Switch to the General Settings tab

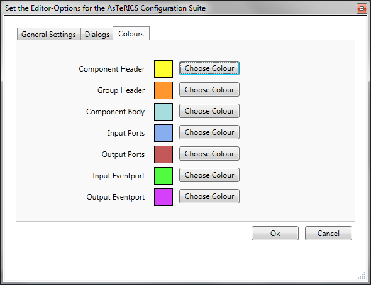coord(48,35)
